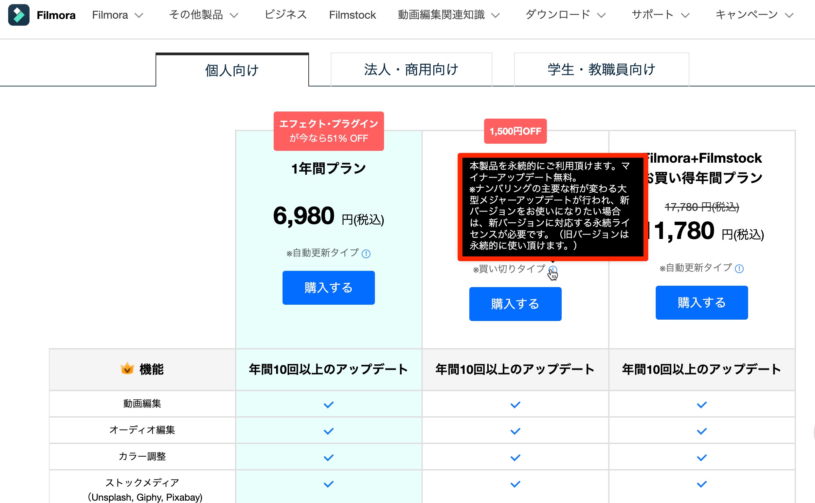
Task: Expand the キャンペーン dropdown
Action: click(754, 15)
